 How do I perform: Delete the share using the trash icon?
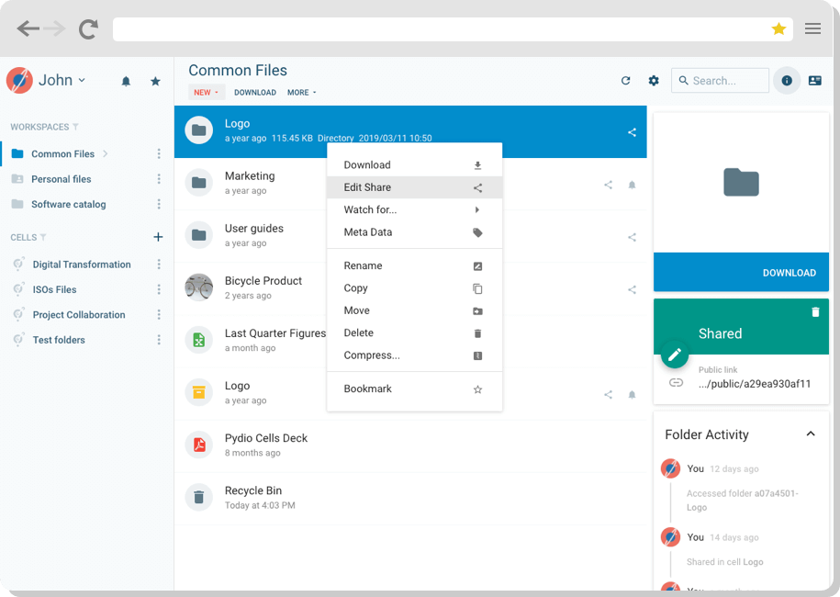815,311
